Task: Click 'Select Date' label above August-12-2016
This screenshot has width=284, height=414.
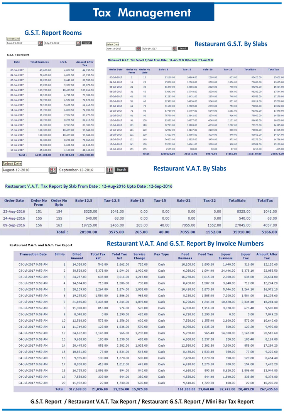Action: pyautogui.click(x=12, y=164)
